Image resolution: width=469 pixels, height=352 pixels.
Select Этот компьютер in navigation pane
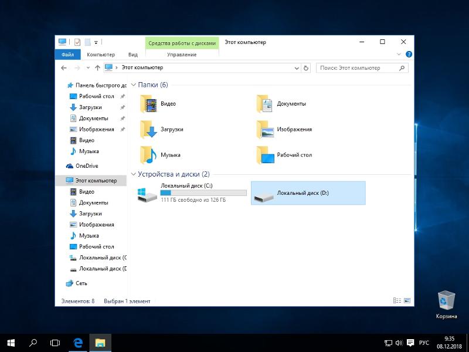click(x=91, y=181)
